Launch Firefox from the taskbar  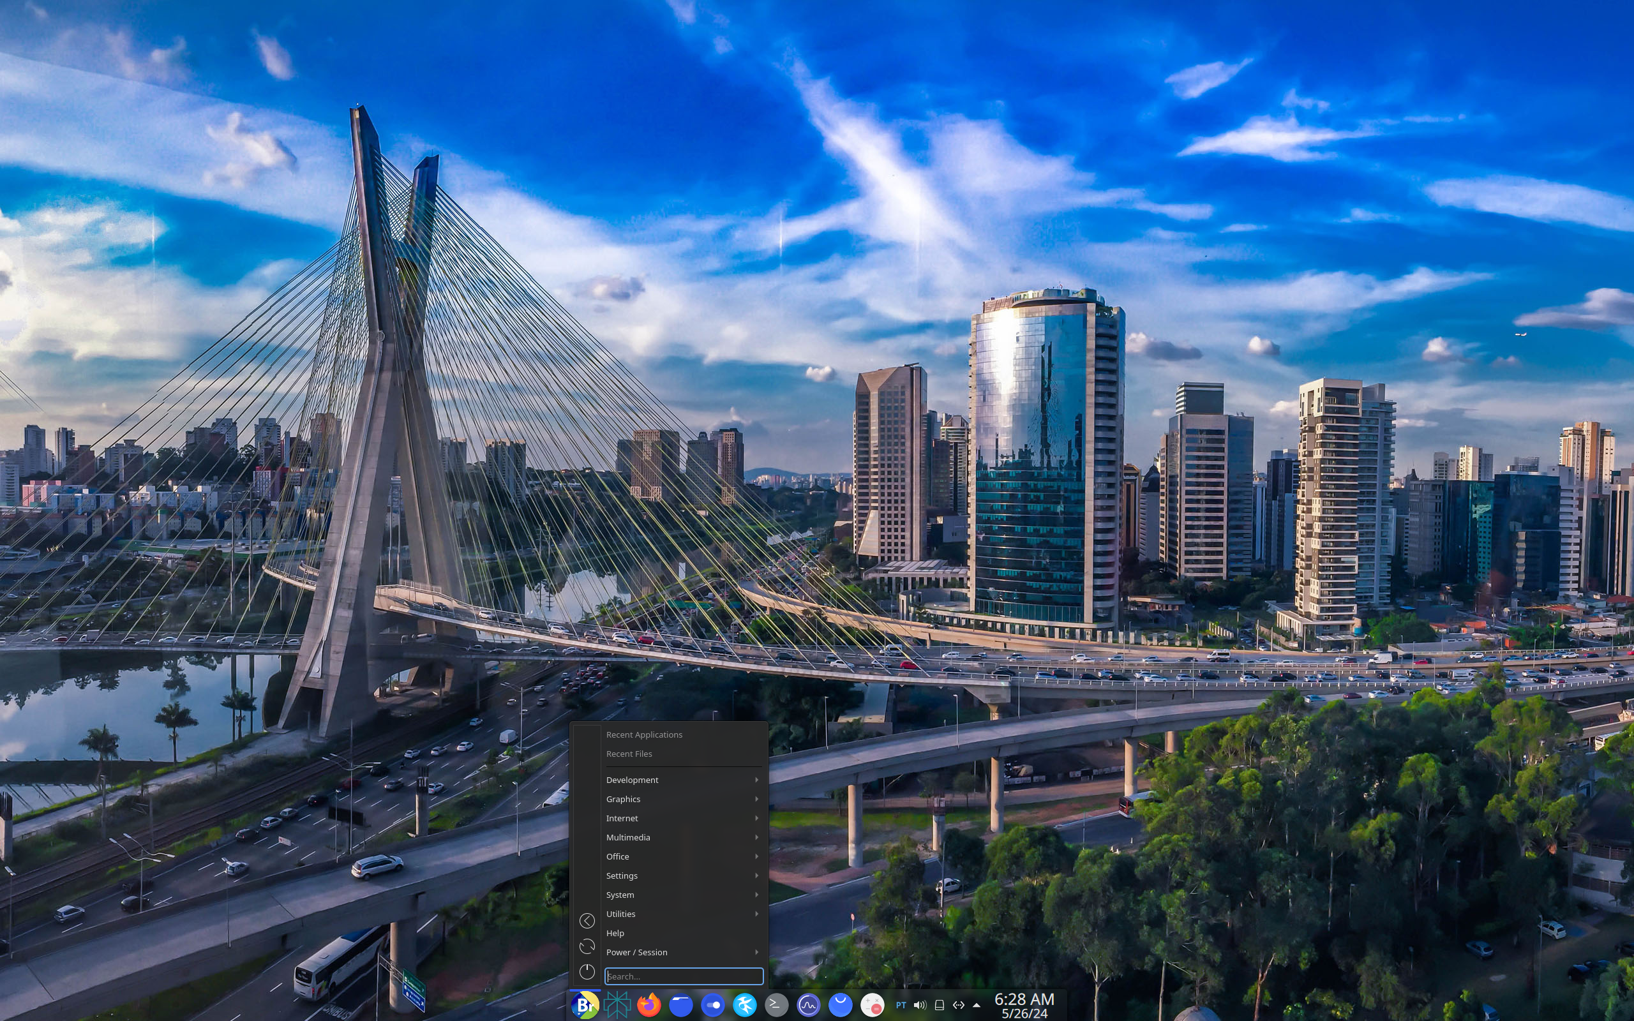649,1006
